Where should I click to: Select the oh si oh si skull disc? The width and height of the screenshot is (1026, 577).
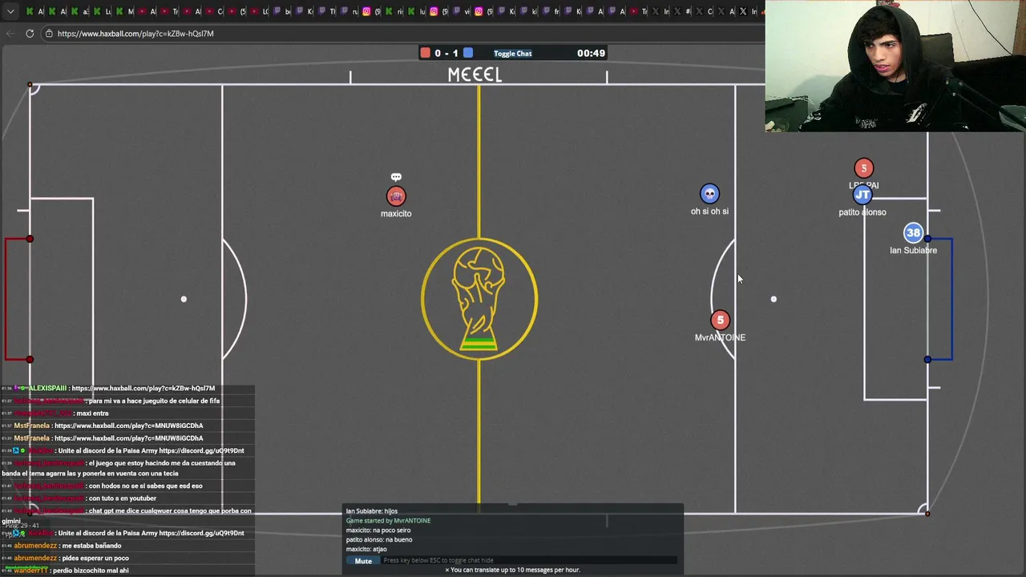pyautogui.click(x=709, y=194)
